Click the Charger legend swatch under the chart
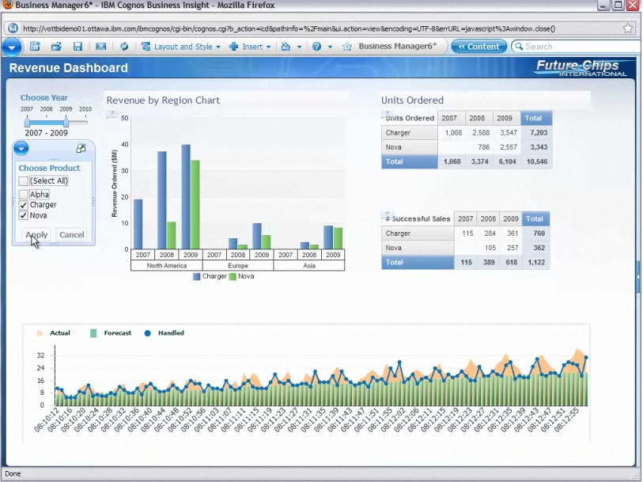The height and width of the screenshot is (482, 643). (197, 276)
